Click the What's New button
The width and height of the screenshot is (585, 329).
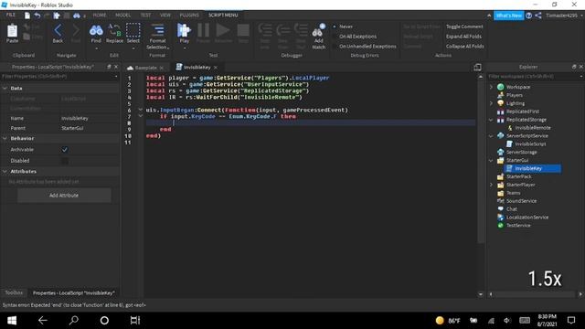tap(508, 16)
